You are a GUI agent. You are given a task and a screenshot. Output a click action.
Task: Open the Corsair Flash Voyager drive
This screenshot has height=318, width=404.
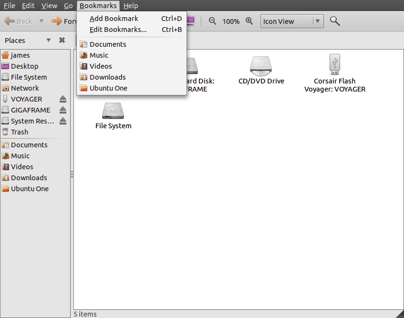(x=334, y=72)
